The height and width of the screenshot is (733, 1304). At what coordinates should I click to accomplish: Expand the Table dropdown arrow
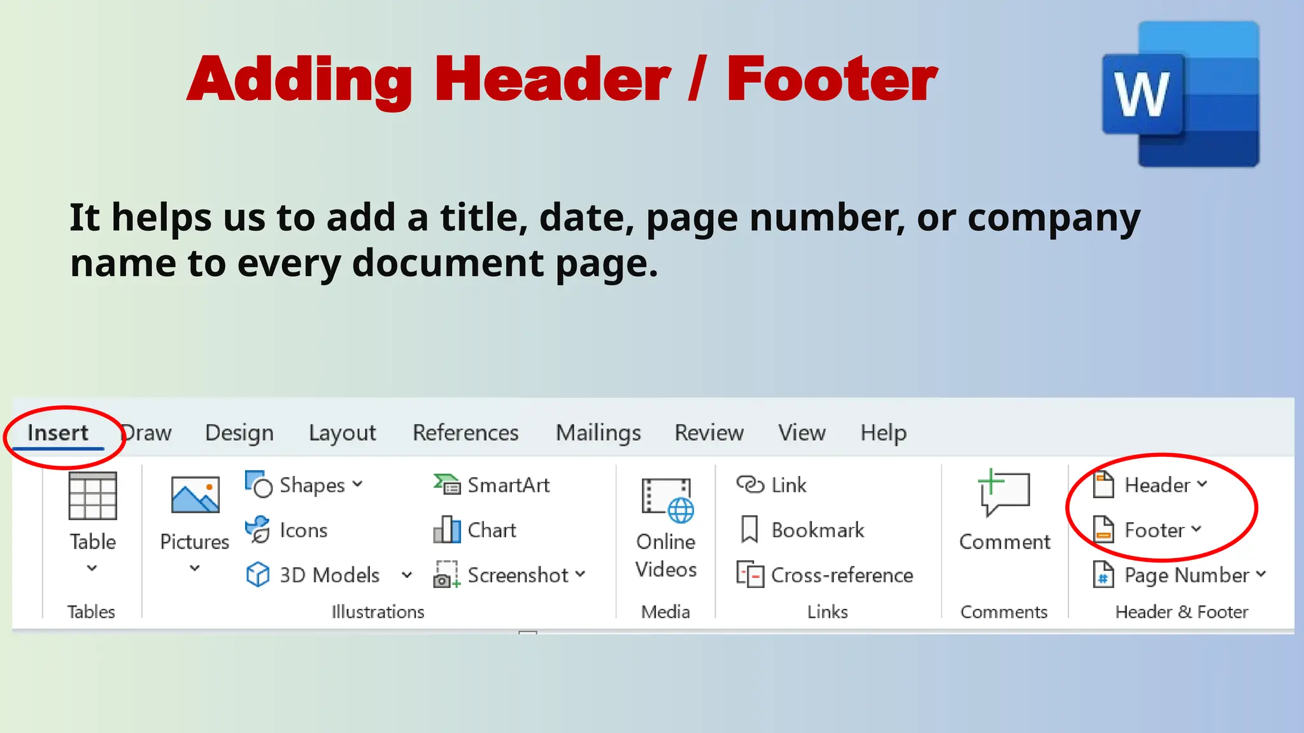[x=92, y=568]
